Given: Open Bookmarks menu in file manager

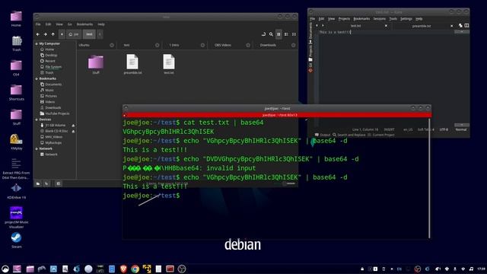Looking at the screenshot, I should tap(84, 24).
